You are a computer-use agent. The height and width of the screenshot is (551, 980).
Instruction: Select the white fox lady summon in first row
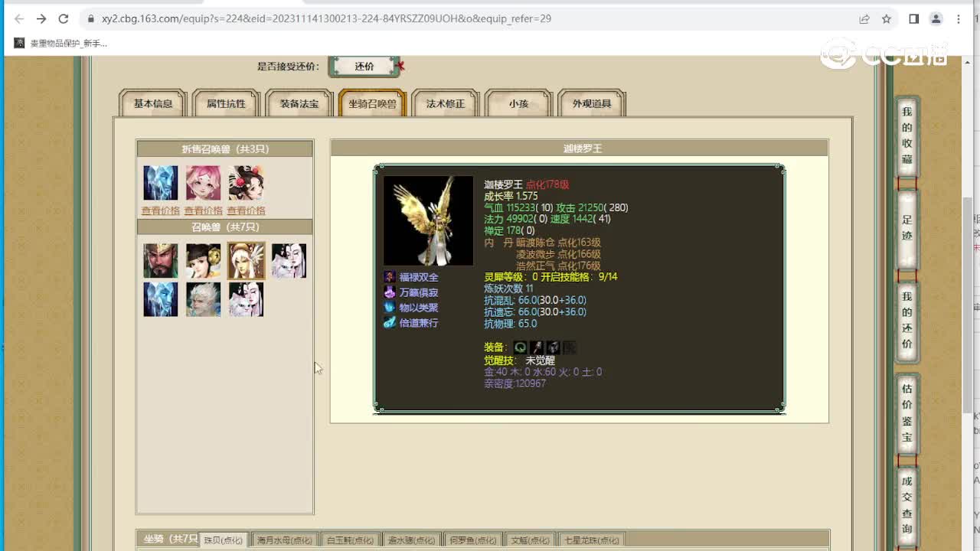tap(289, 261)
